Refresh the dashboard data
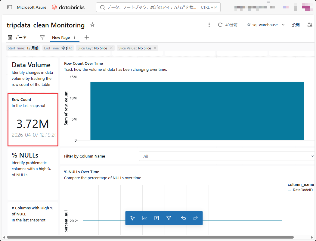The height and width of the screenshot is (241, 316). click(220, 25)
